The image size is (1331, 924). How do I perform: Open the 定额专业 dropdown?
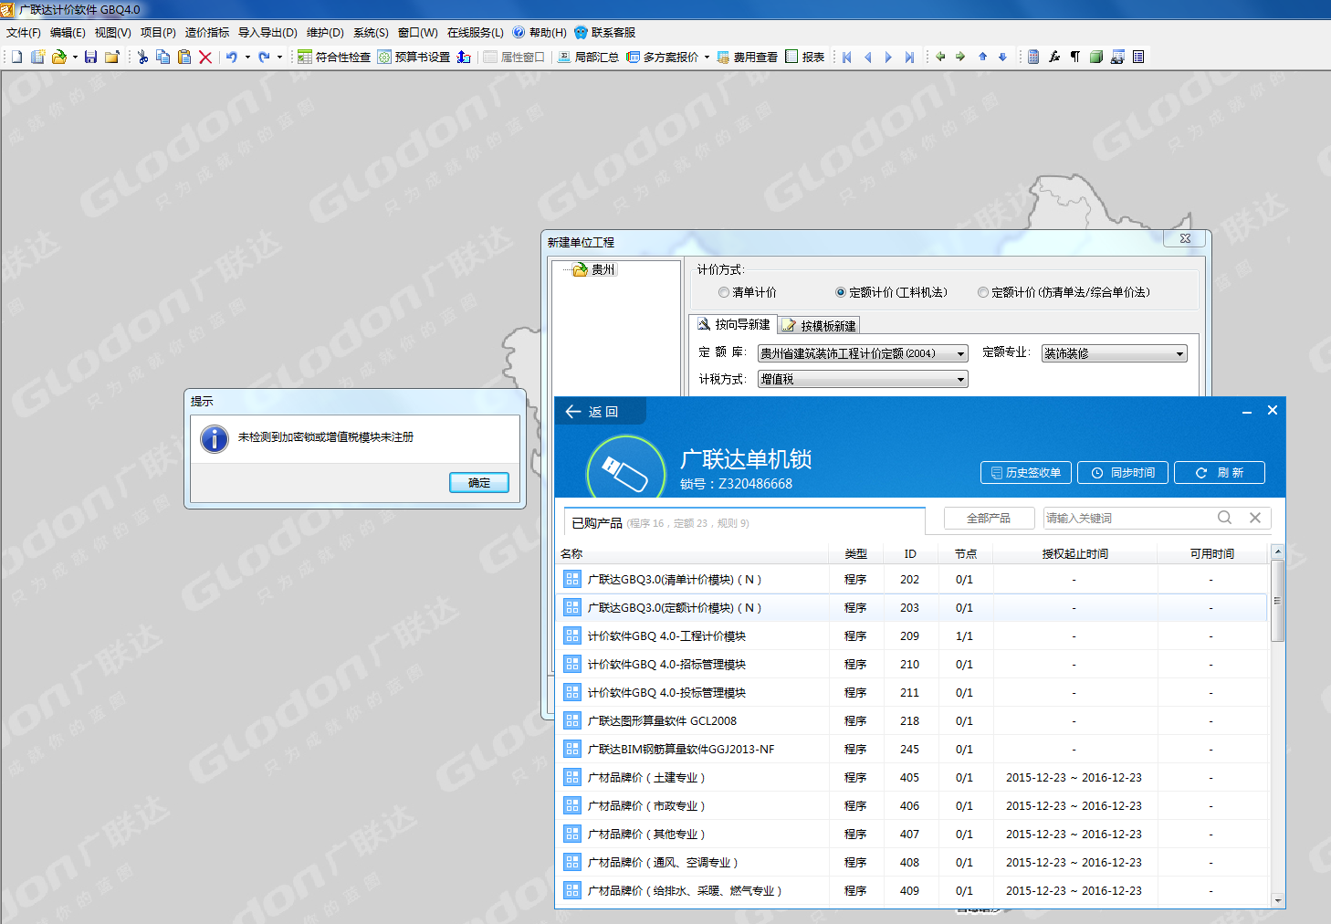[x=1115, y=353]
